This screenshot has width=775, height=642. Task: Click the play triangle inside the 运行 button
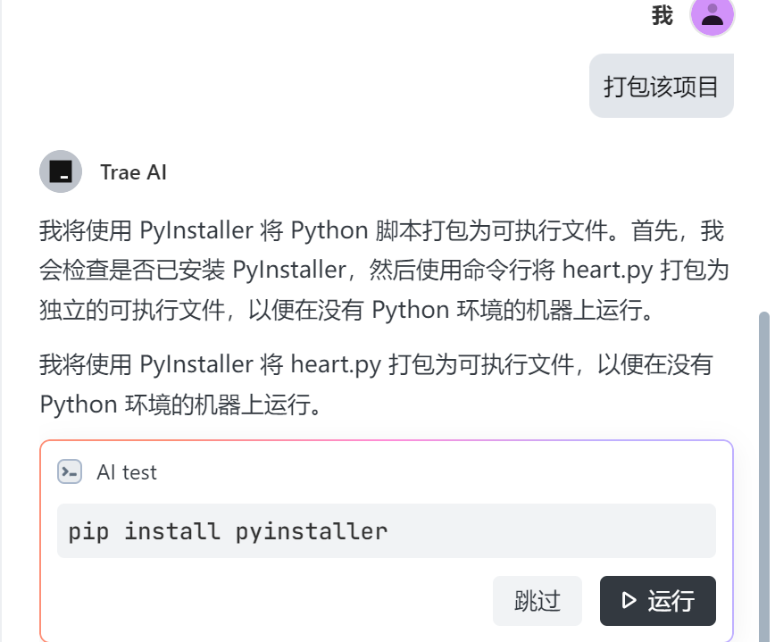(x=629, y=601)
